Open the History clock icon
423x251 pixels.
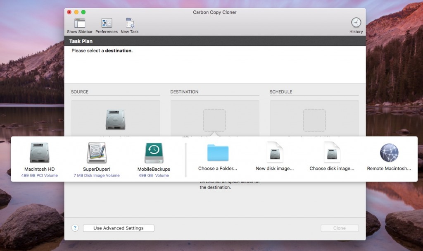point(356,23)
